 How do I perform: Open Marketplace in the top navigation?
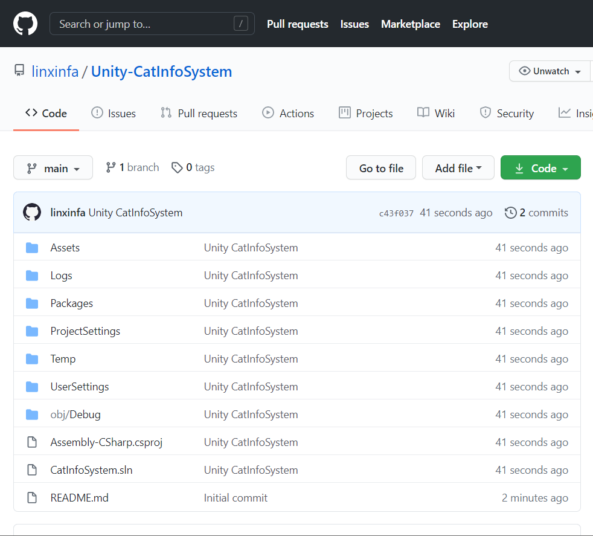pyautogui.click(x=411, y=24)
